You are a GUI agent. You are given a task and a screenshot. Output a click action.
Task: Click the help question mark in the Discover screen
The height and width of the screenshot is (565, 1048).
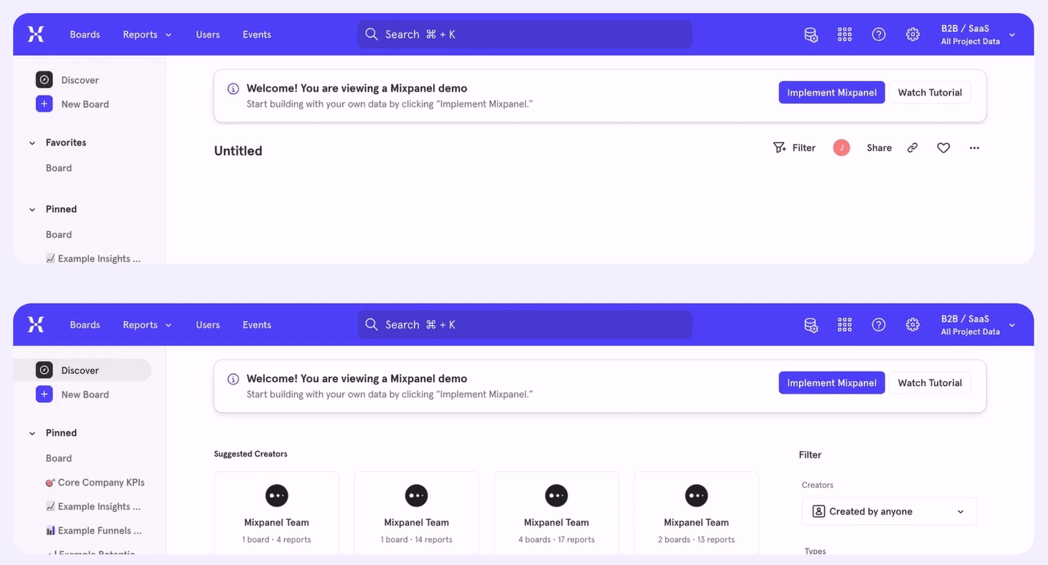pyautogui.click(x=879, y=325)
